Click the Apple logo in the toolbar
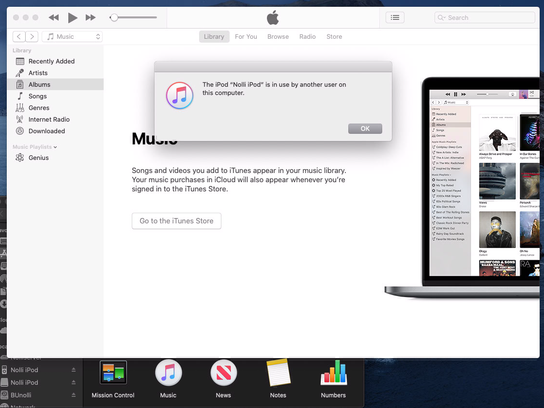544x408 pixels. pyautogui.click(x=273, y=17)
